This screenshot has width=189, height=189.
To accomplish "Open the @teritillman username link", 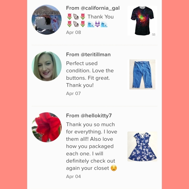I will click(95, 54).
